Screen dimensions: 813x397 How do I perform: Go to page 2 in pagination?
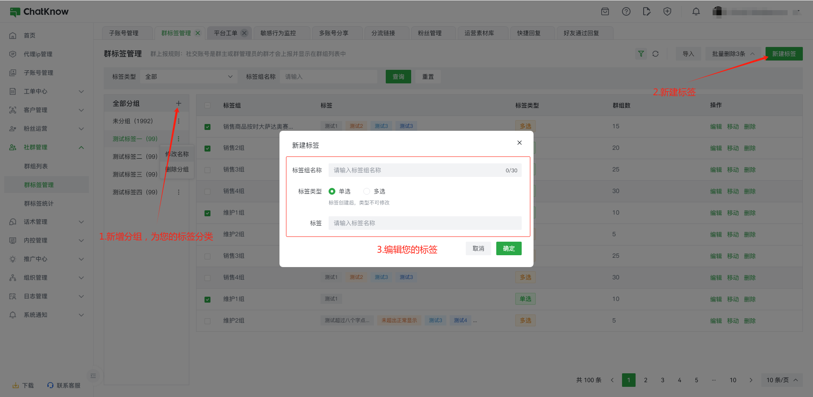tap(645, 380)
